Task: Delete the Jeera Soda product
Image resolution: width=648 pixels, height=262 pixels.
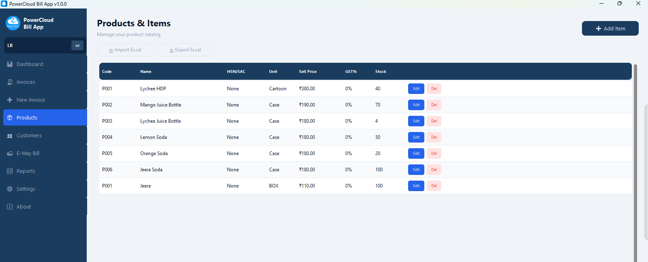Action: click(434, 170)
